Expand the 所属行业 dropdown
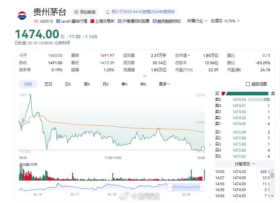This screenshot has width=280, height=203. (x=197, y=21)
